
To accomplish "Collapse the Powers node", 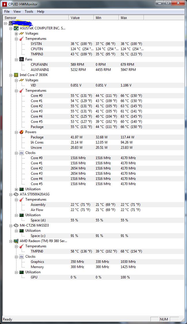I will pyautogui.click(x=16, y=132).
